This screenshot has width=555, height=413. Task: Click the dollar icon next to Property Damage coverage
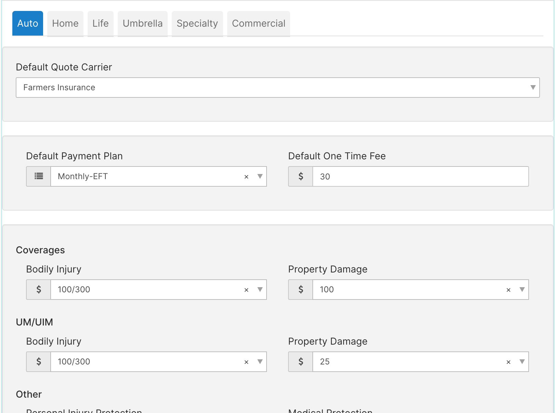tap(300, 290)
